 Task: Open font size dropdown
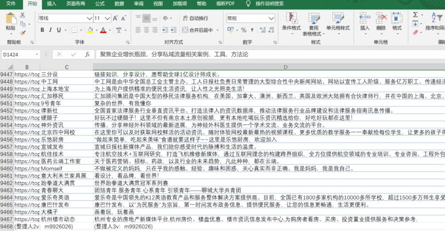click(107, 18)
